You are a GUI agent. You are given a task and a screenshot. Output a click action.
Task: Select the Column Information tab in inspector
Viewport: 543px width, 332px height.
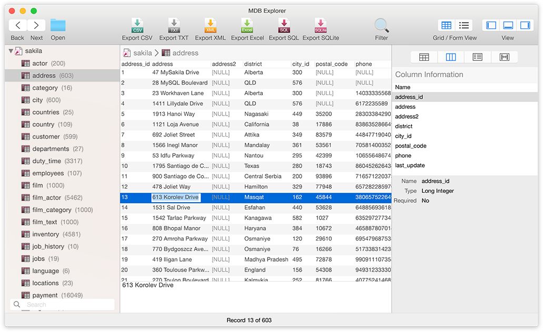[450, 57]
